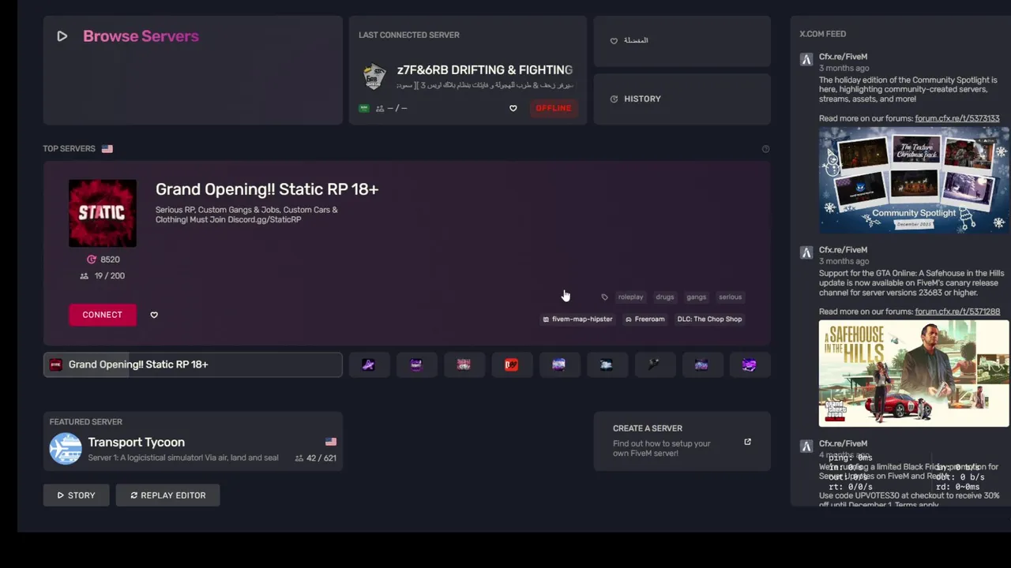
Task: Open the HISTORY tab
Action: (x=682, y=99)
